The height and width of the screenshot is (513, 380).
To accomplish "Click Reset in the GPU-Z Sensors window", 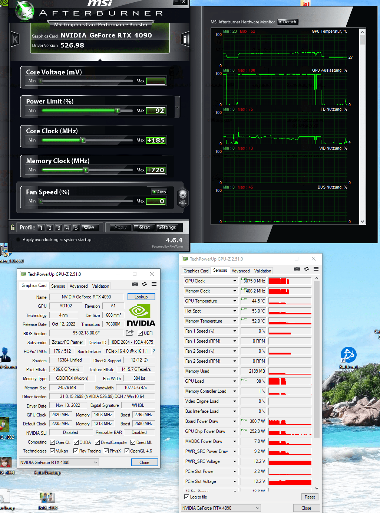I will 310,497.
